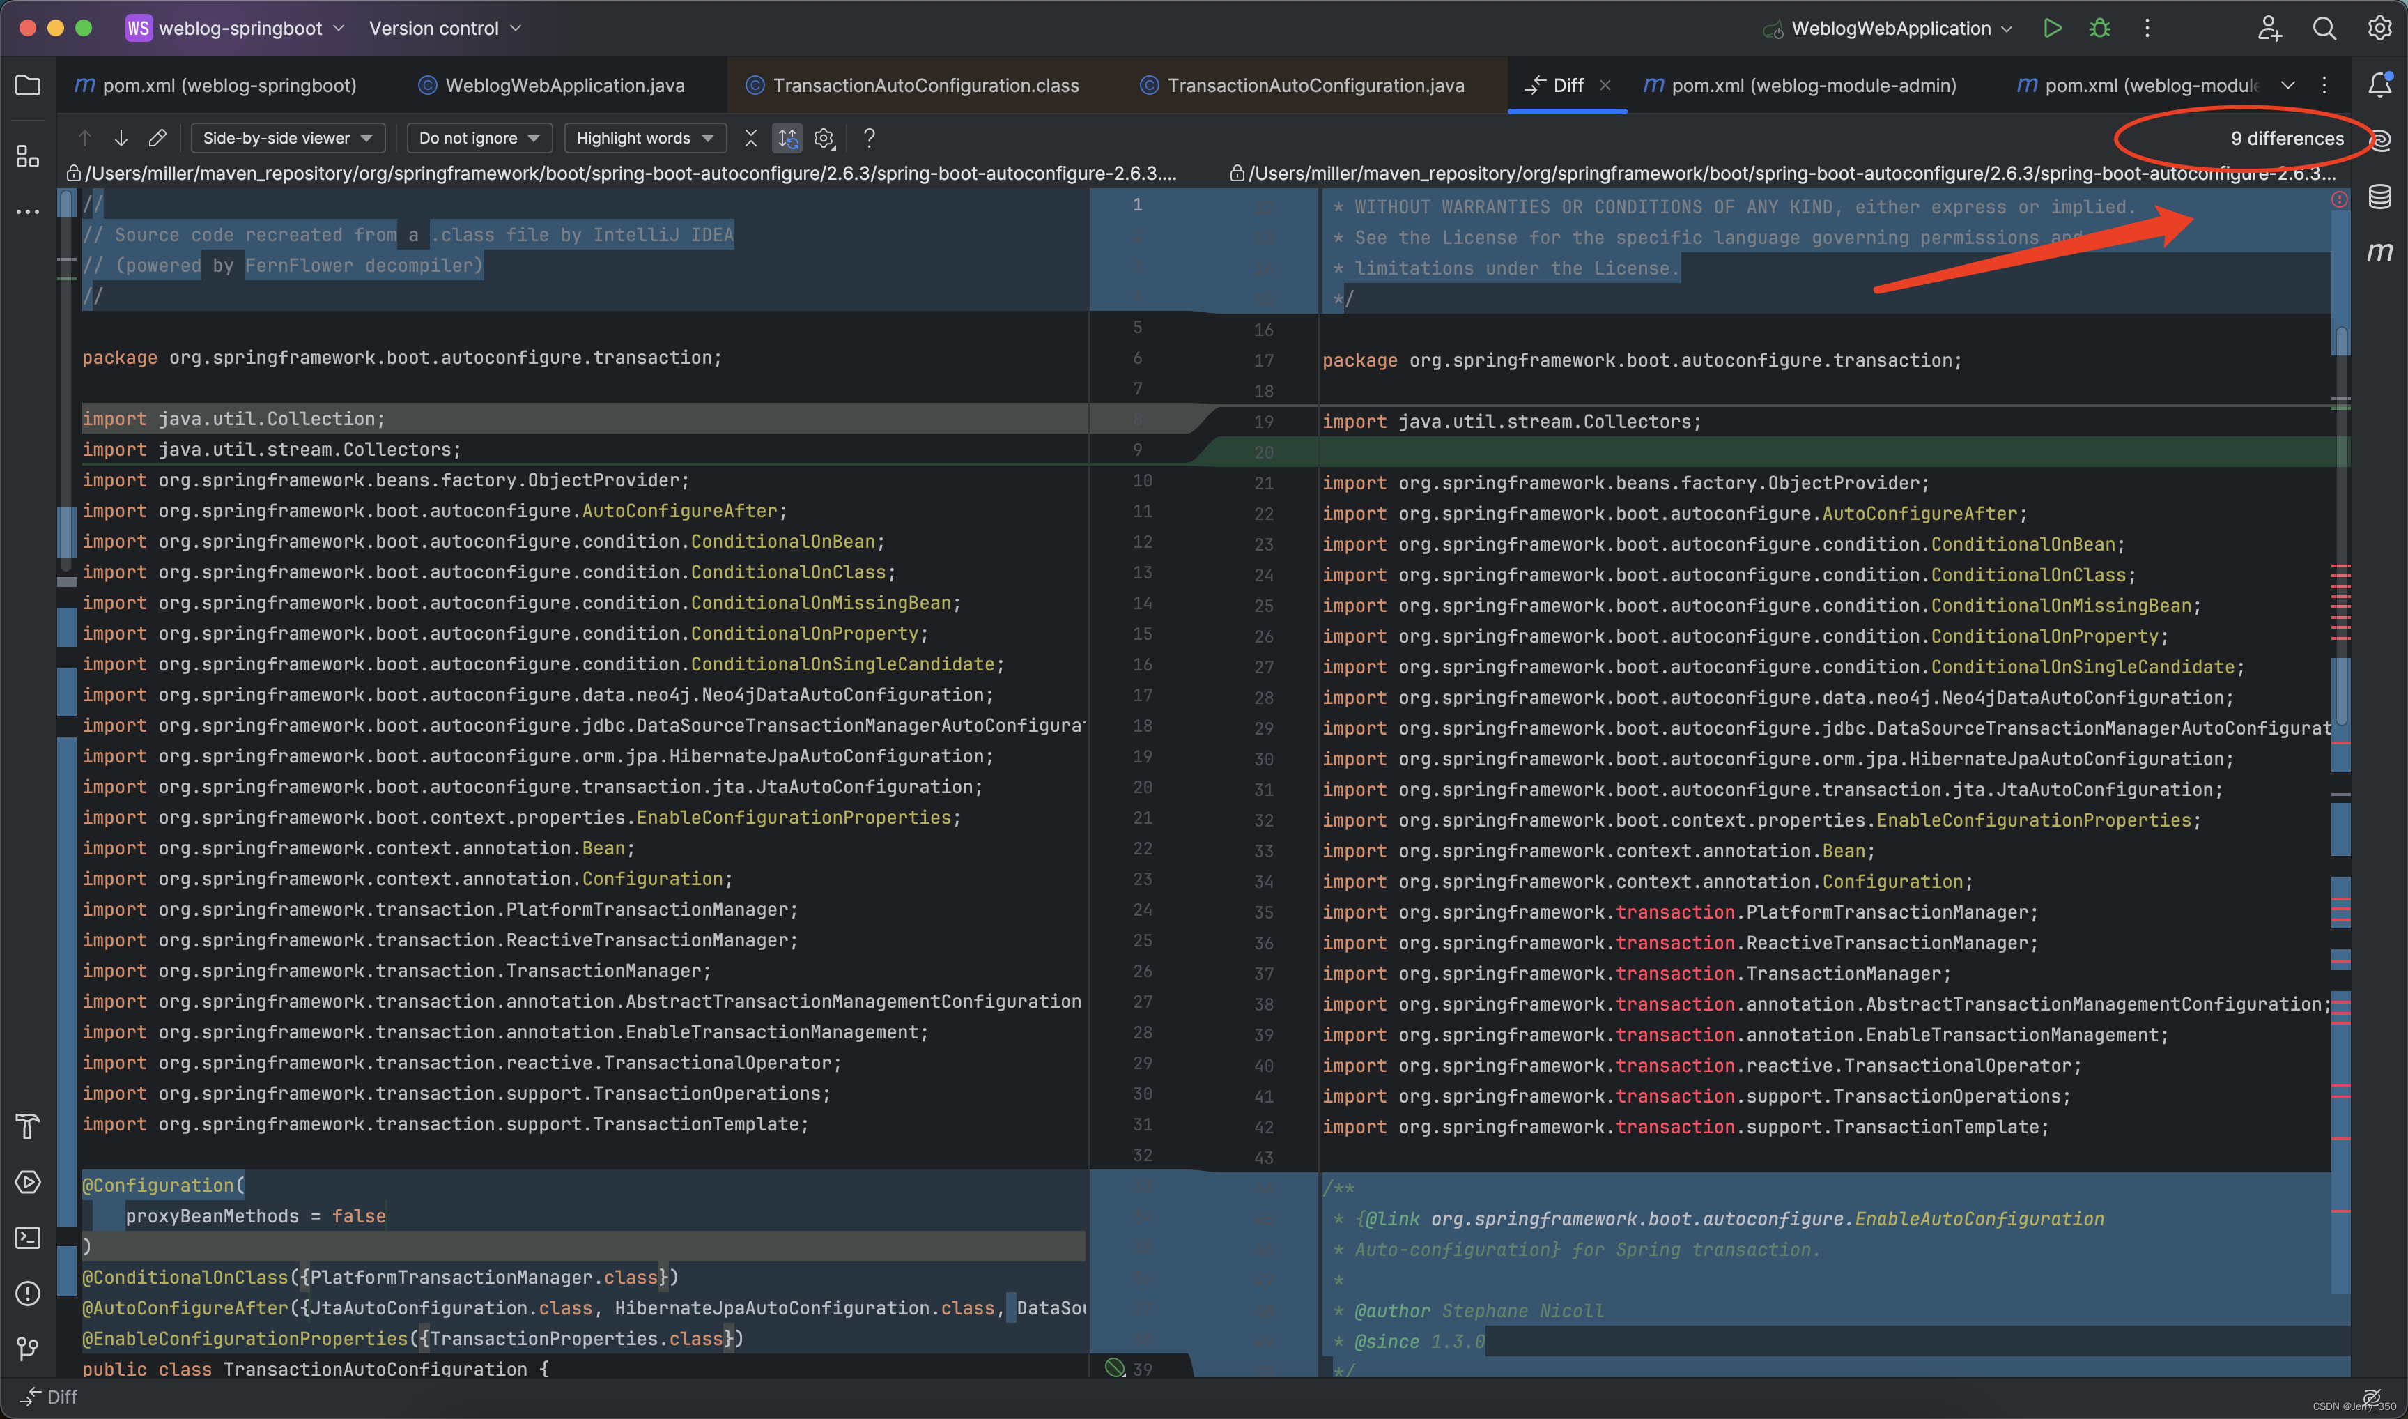Viewport: 2408px width, 1419px height.
Task: Open the Git tool window
Action: coord(28,1348)
